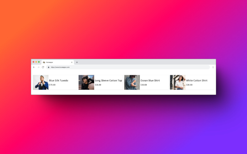Open the three-dot browser menu
247x154 pixels.
point(213,67)
